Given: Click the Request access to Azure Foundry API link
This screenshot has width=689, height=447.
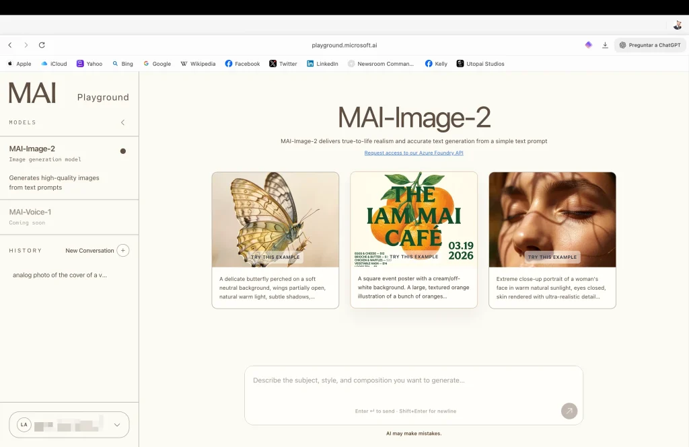Looking at the screenshot, I should pyautogui.click(x=412, y=153).
